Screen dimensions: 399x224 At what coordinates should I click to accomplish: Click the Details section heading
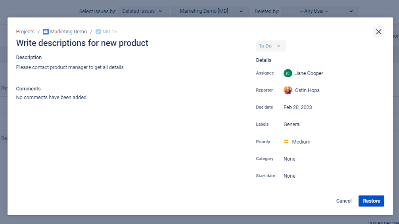click(264, 60)
